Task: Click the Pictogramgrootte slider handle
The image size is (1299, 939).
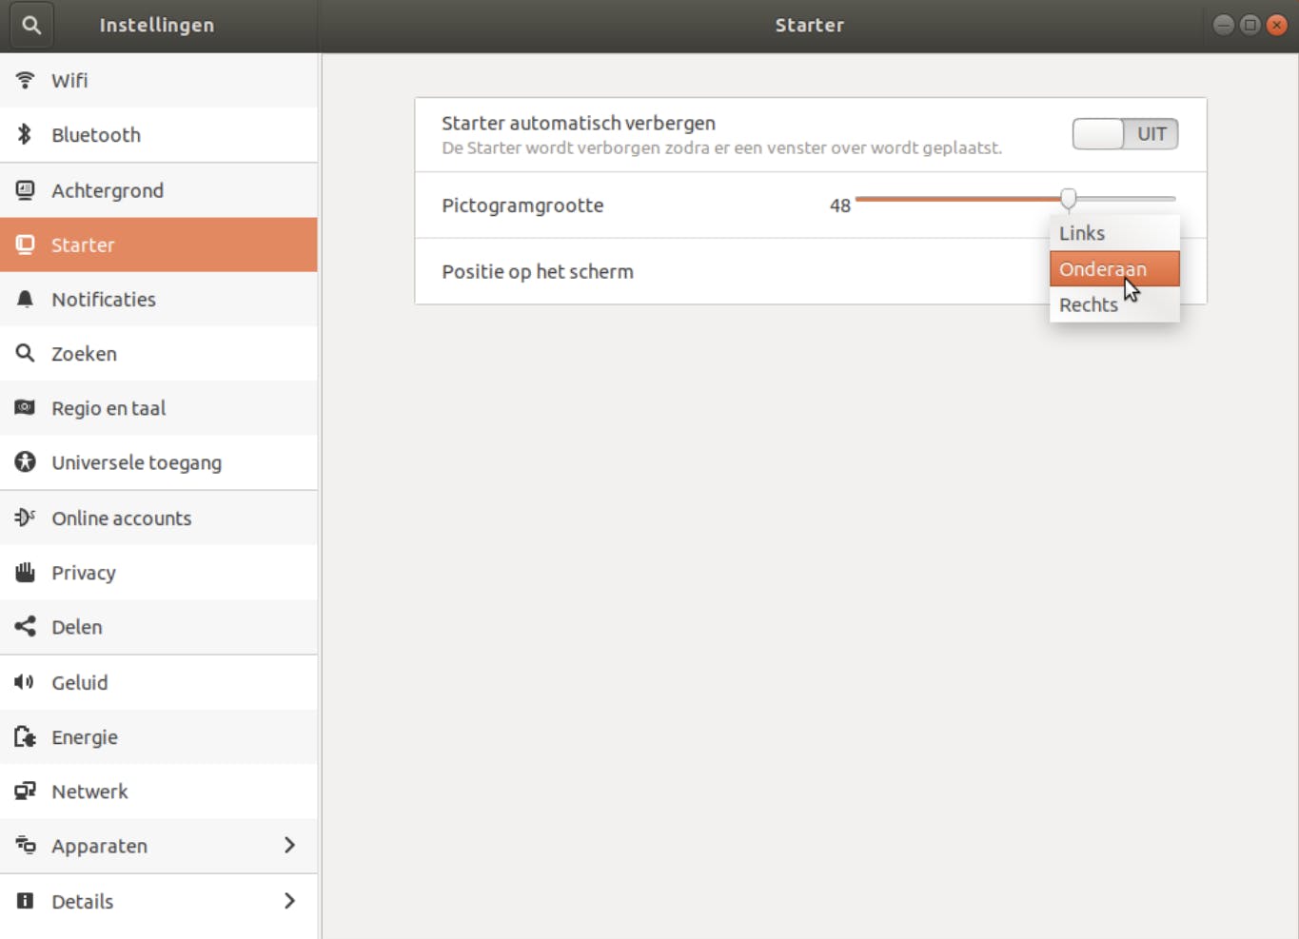Action: click(1069, 199)
